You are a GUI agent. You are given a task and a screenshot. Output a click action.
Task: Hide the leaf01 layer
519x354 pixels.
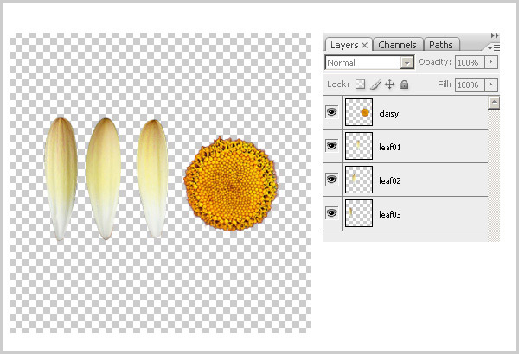pyautogui.click(x=331, y=145)
